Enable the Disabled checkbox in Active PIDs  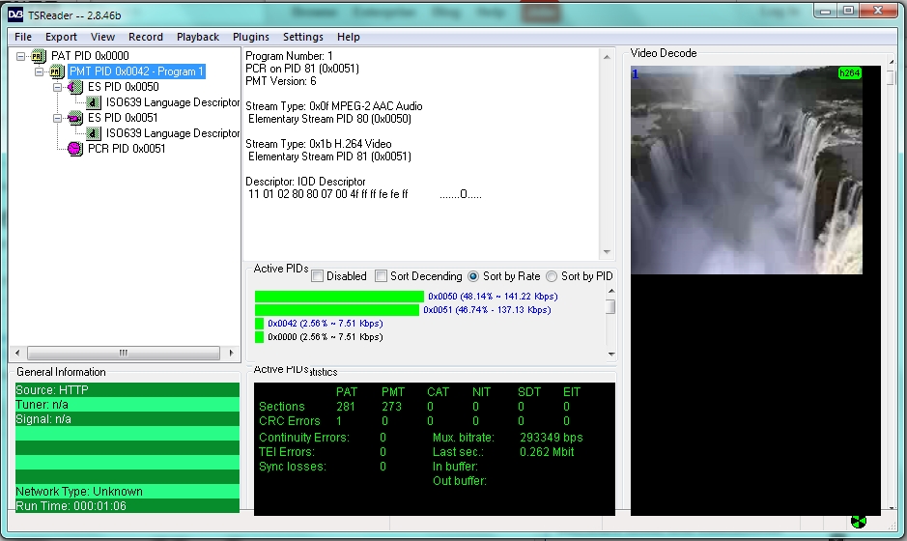click(317, 276)
